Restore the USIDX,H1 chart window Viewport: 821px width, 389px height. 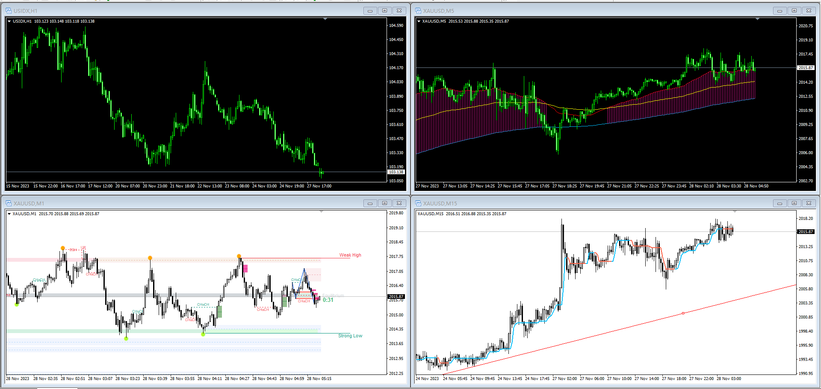tap(384, 11)
